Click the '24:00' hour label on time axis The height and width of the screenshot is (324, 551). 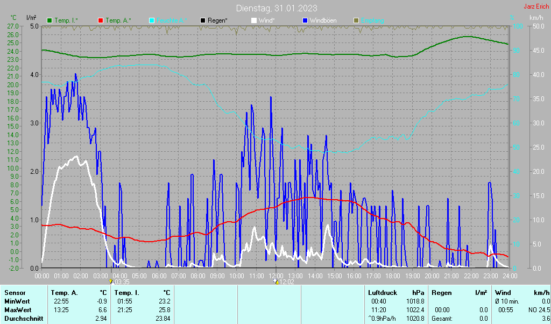click(x=510, y=276)
